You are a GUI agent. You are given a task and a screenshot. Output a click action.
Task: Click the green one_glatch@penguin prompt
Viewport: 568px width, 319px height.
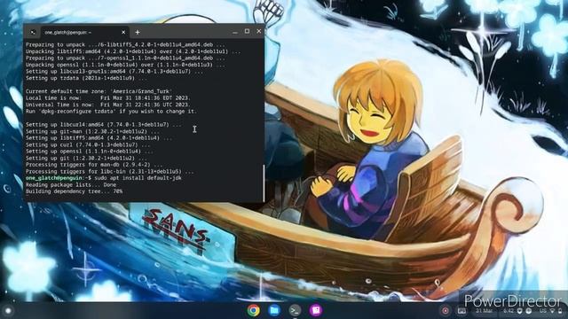point(54,178)
